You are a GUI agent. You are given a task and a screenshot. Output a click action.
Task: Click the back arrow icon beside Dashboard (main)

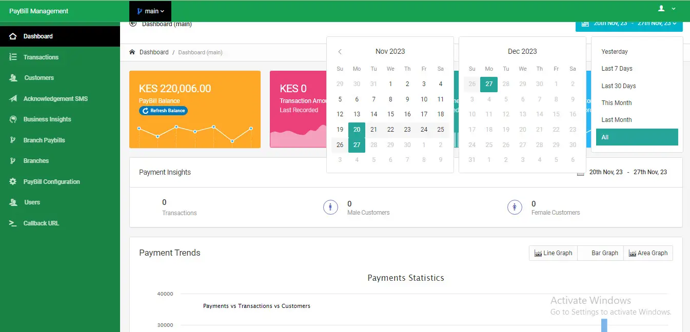pos(133,24)
